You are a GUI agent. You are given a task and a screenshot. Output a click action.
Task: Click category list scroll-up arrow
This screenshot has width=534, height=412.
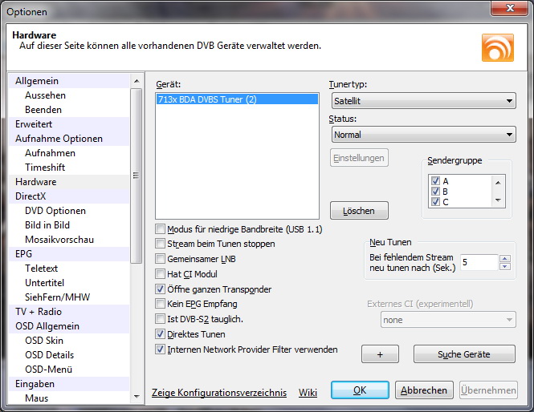137,81
